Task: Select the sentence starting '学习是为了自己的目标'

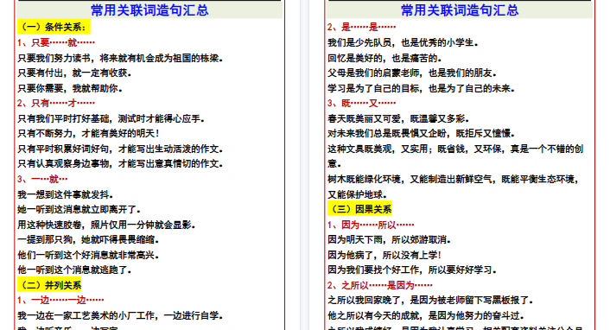Action: 421,88
